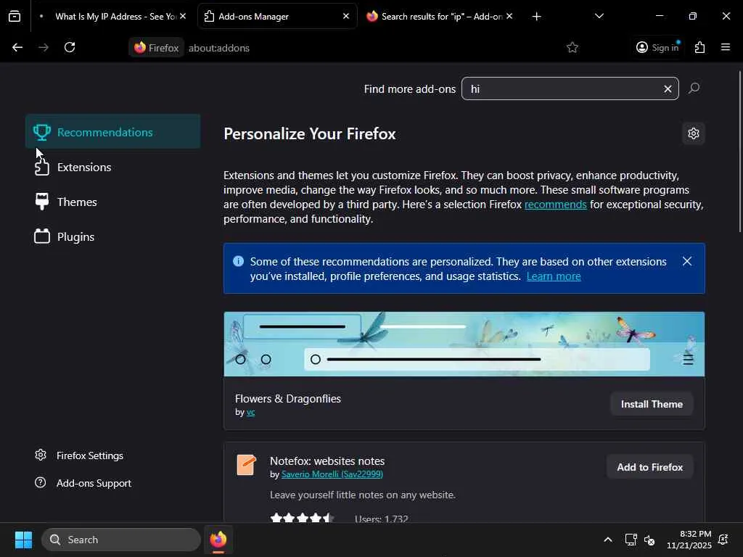Click the account avatar next to Sign in
Image resolution: width=743 pixels, height=557 pixels.
click(x=642, y=47)
